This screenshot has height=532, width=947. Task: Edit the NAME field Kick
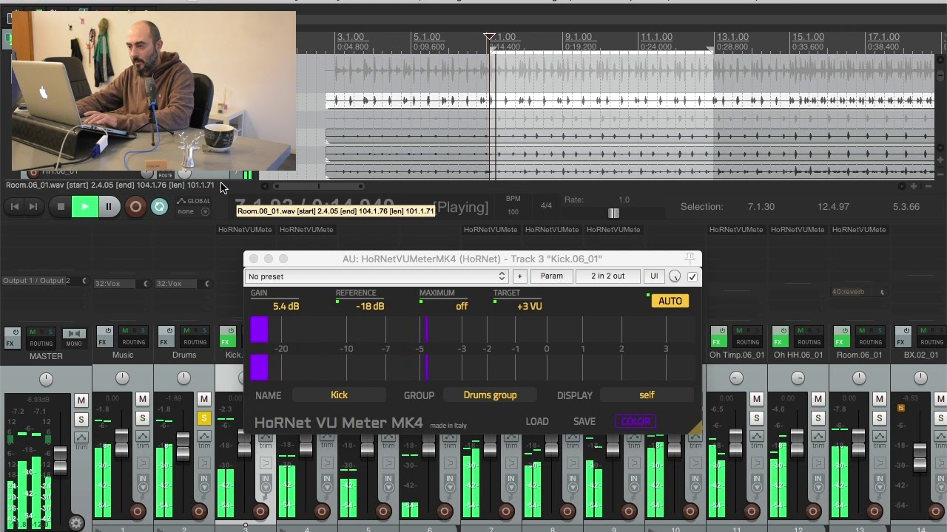point(339,395)
